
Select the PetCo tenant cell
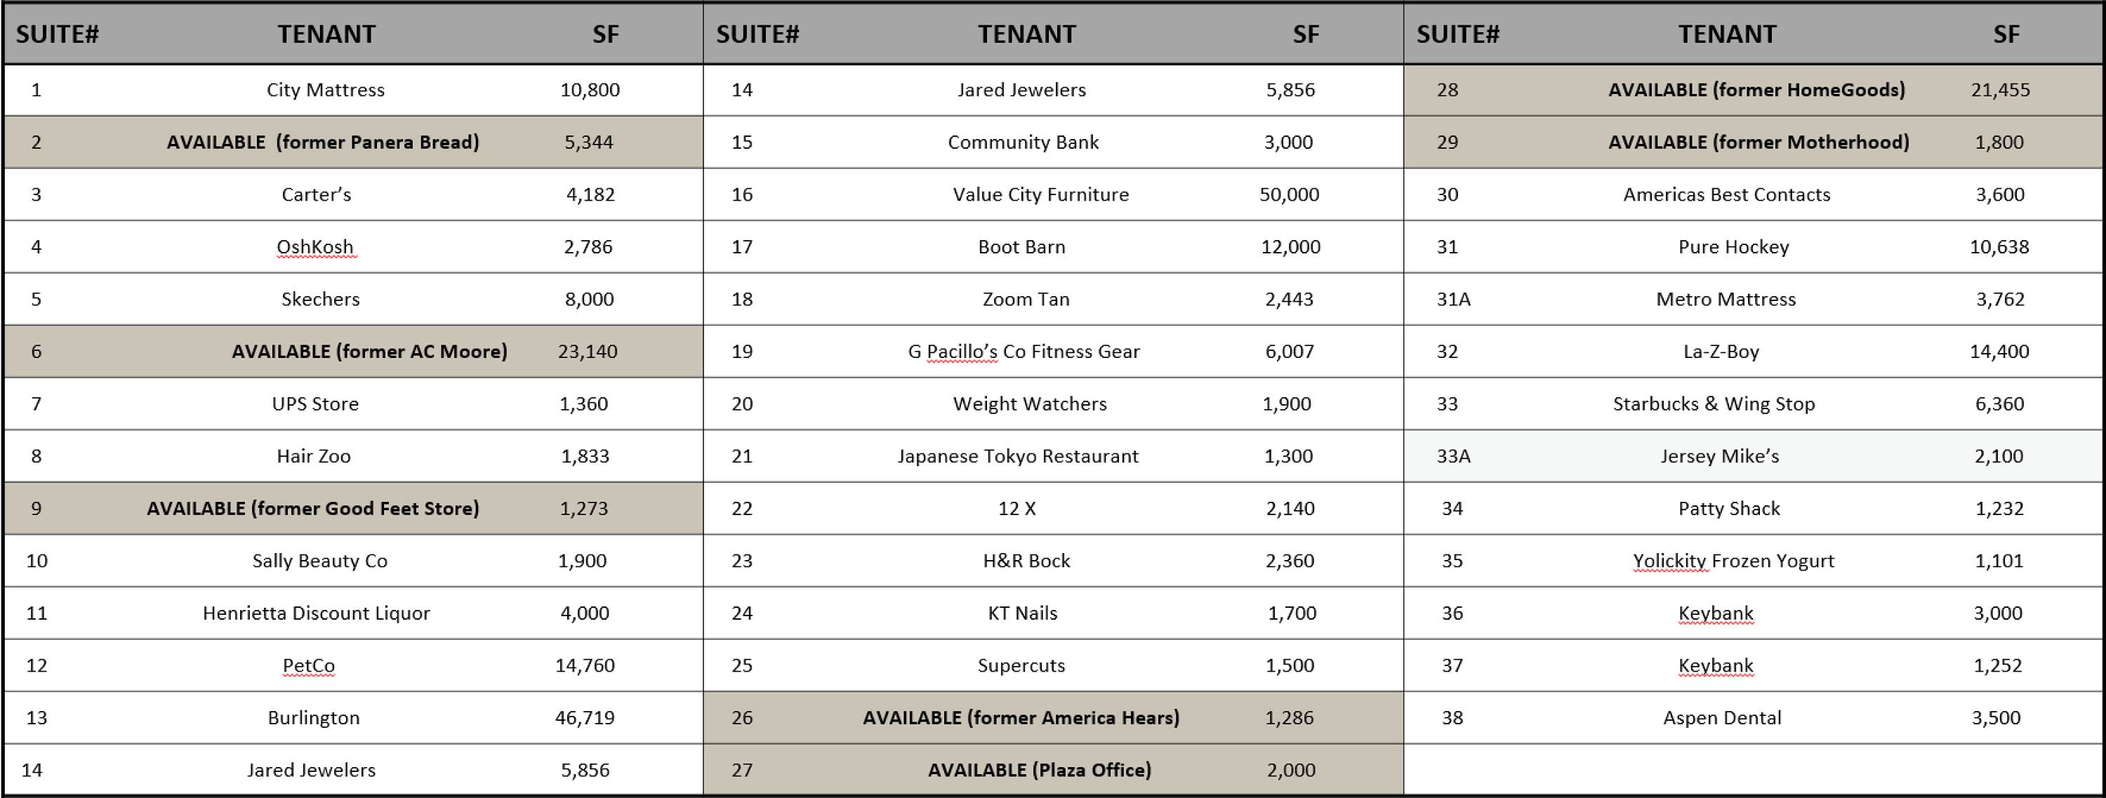pyautogui.click(x=308, y=665)
